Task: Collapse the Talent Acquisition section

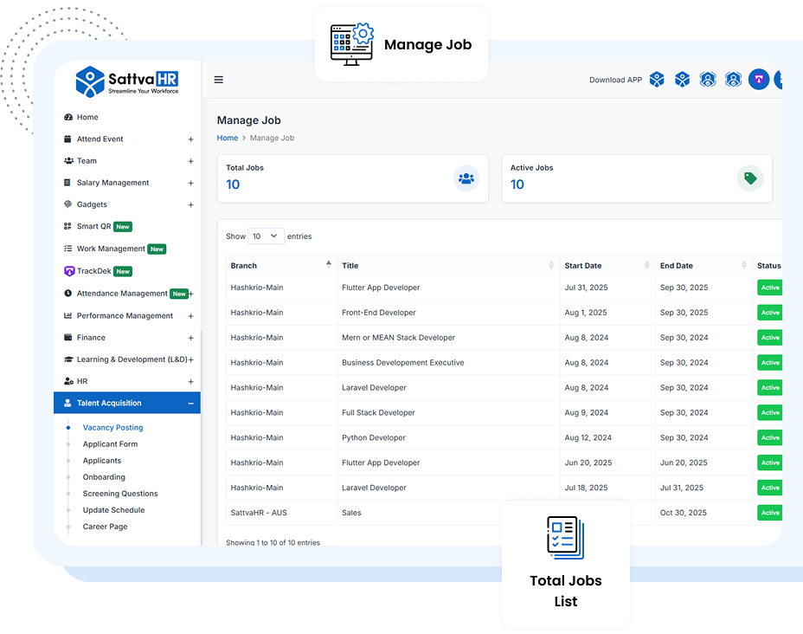Action: tap(190, 403)
